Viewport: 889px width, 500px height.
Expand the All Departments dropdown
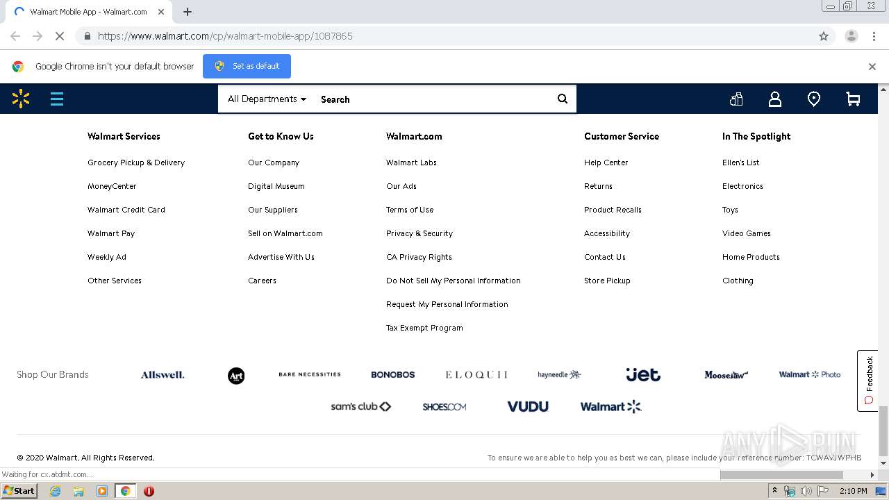pos(267,99)
